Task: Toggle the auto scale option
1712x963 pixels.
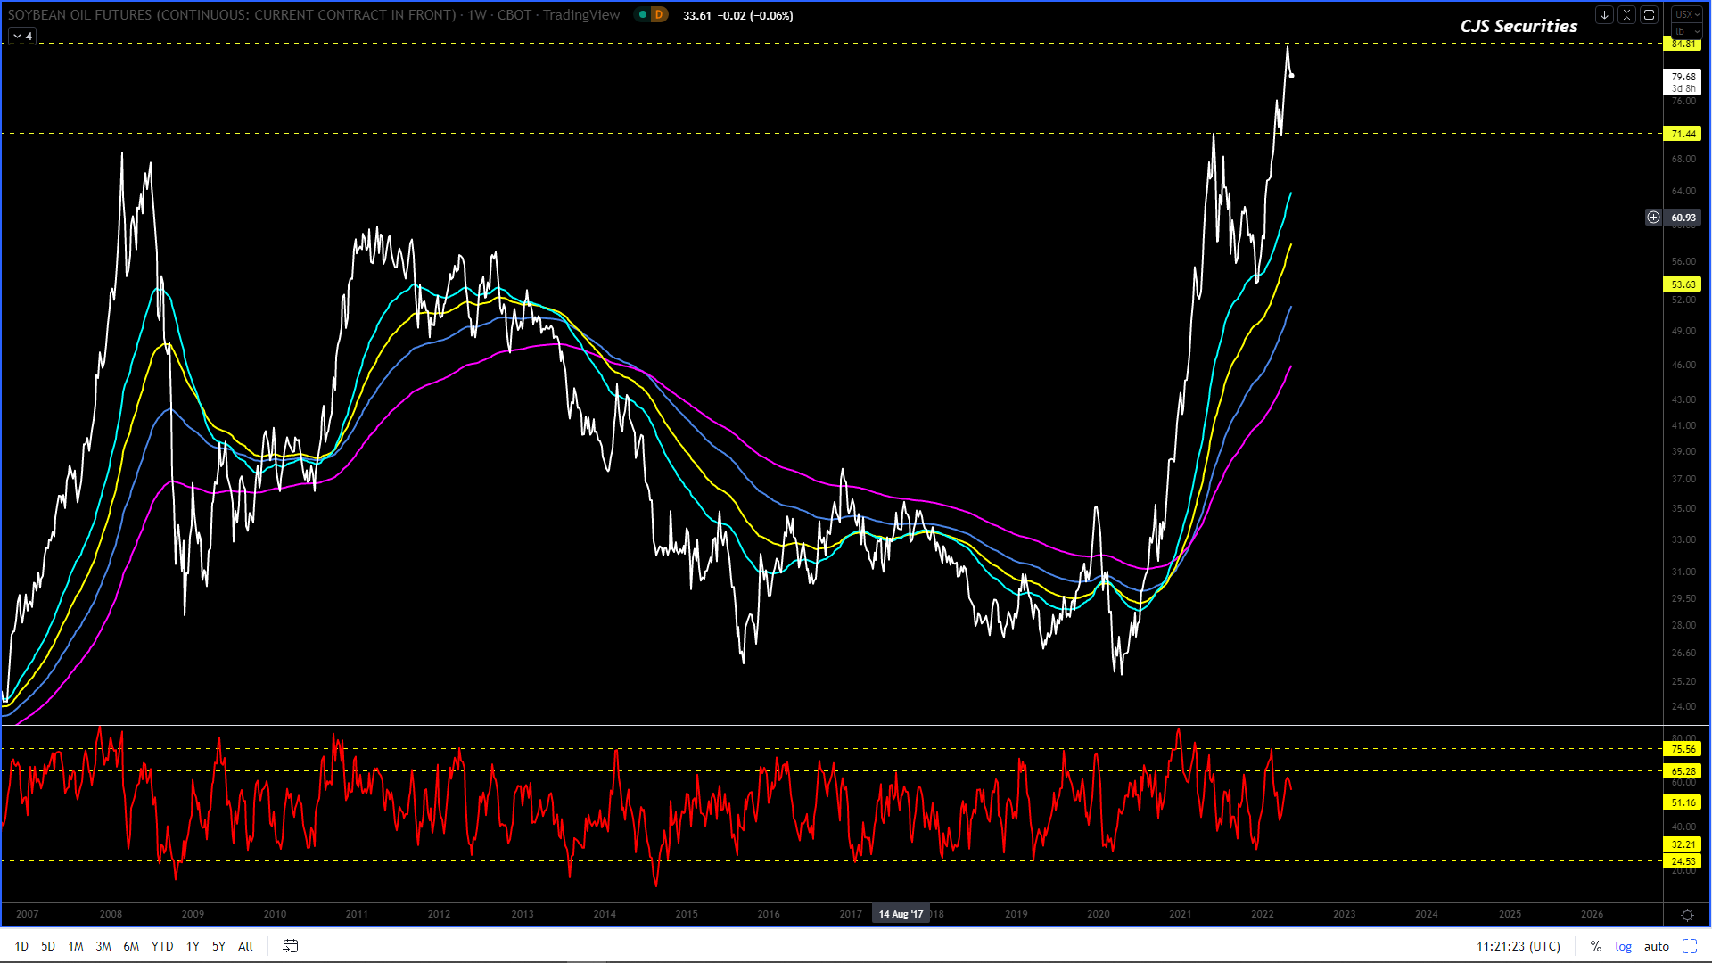Action: tap(1656, 946)
